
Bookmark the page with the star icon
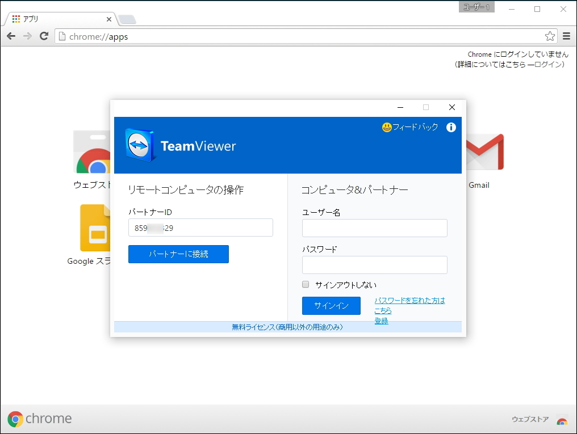coord(550,35)
